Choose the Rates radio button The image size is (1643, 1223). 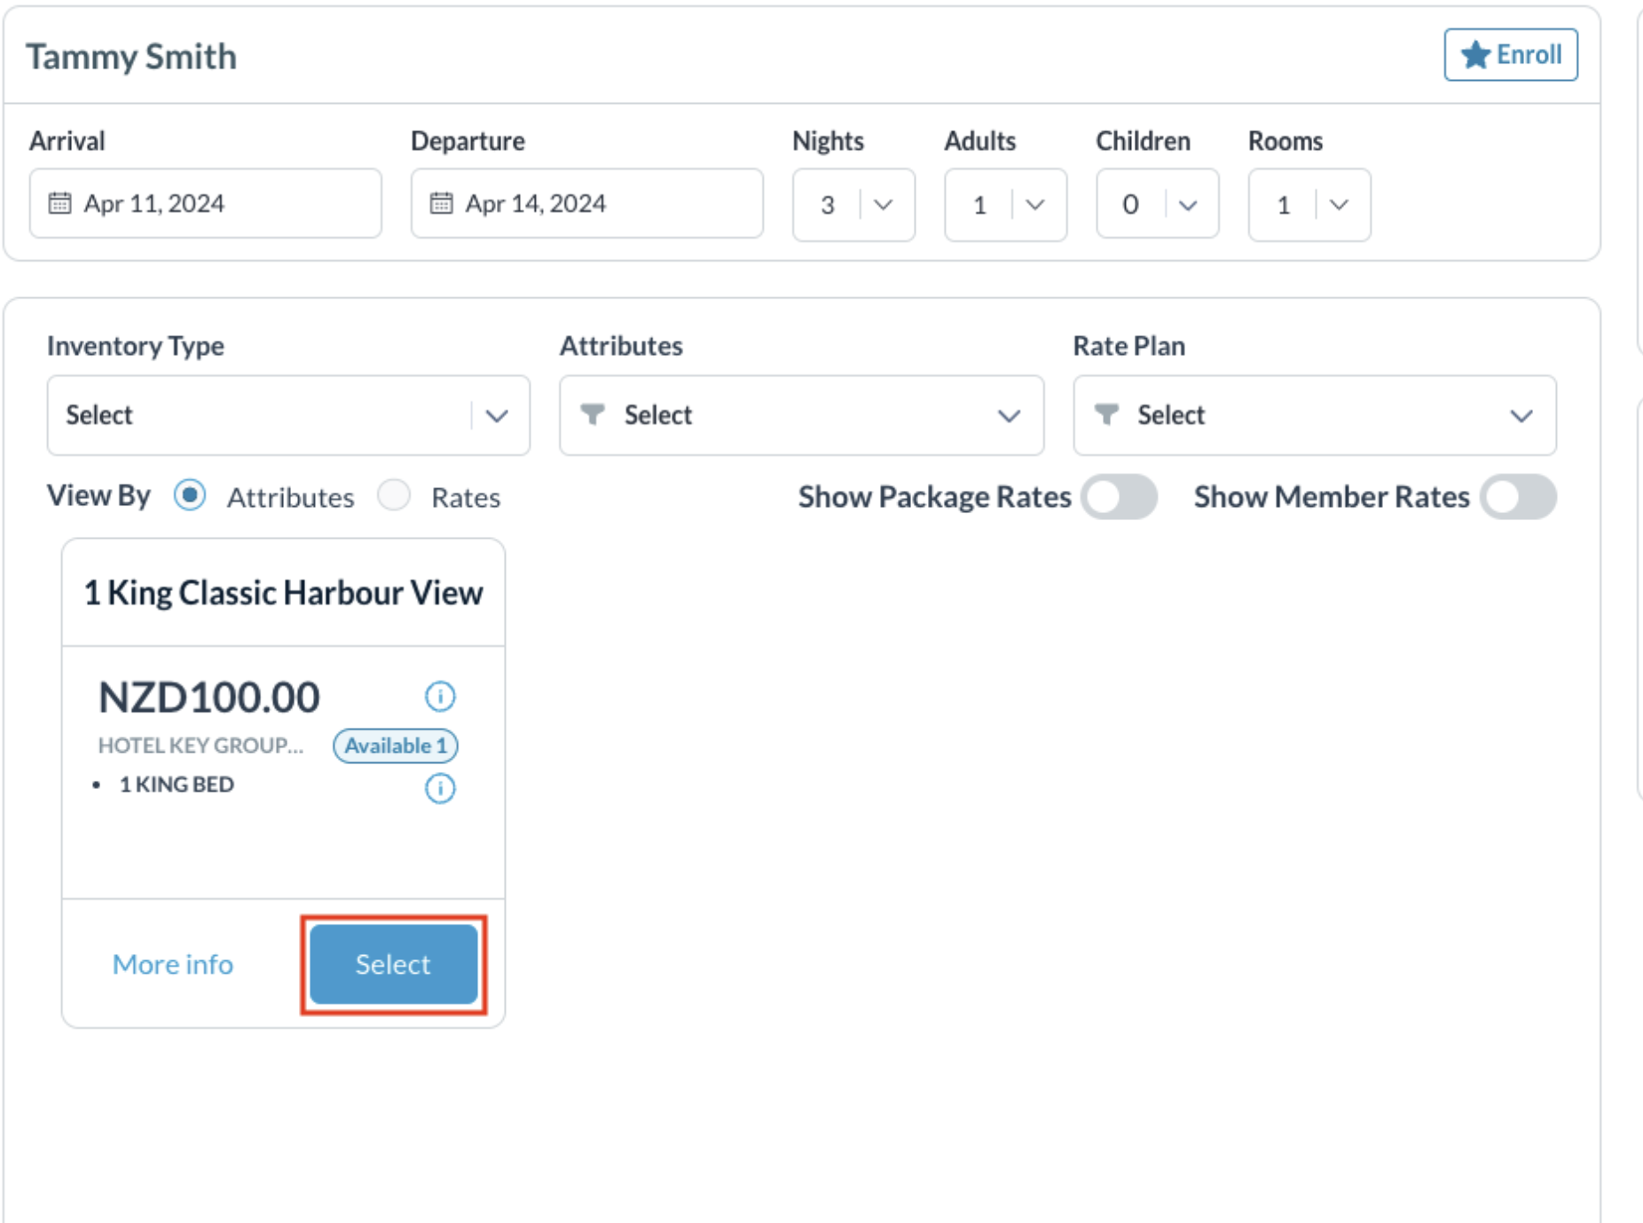(x=394, y=495)
